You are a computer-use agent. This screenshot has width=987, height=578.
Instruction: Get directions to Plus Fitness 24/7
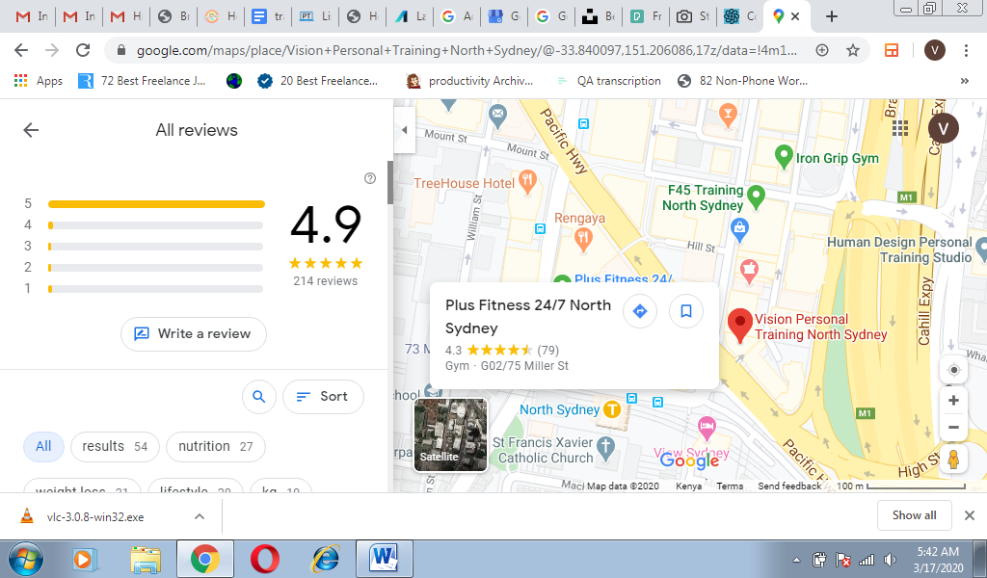640,311
